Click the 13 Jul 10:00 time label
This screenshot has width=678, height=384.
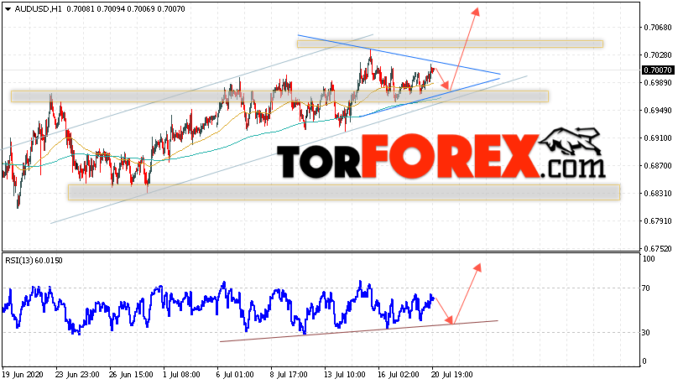click(x=346, y=375)
